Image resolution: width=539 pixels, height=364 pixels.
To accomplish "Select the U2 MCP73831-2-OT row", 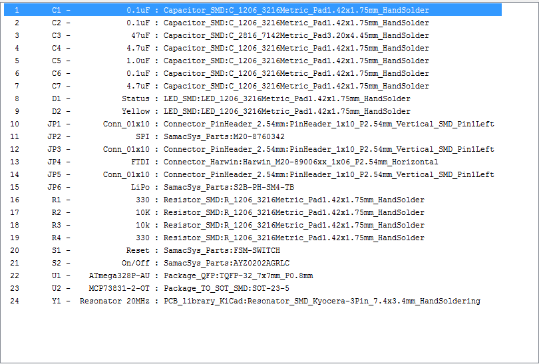I will pyautogui.click(x=253, y=288).
